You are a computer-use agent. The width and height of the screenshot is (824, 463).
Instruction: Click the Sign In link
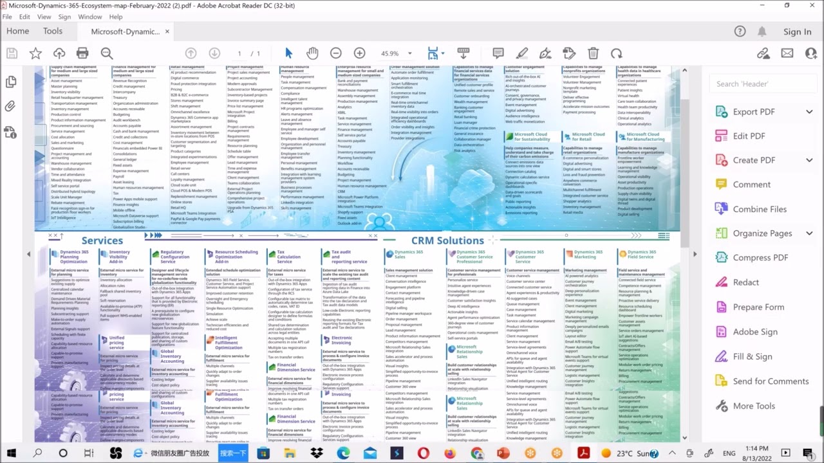[x=798, y=32]
